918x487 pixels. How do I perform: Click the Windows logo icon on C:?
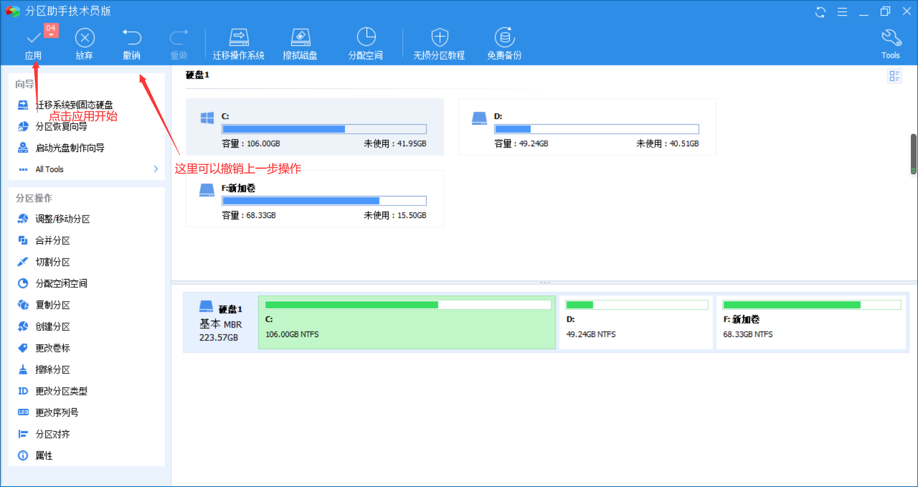coord(207,118)
